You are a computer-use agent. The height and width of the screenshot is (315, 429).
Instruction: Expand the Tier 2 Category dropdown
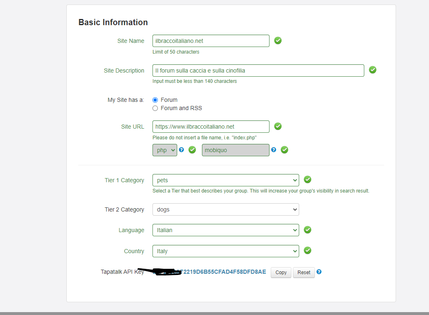point(225,209)
